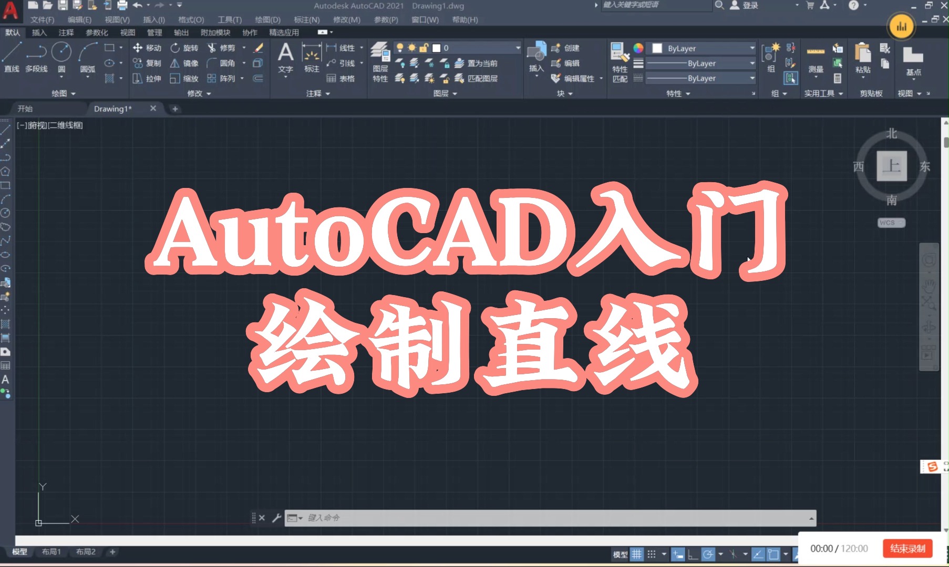Expand the 实用工具 panel

point(823,93)
